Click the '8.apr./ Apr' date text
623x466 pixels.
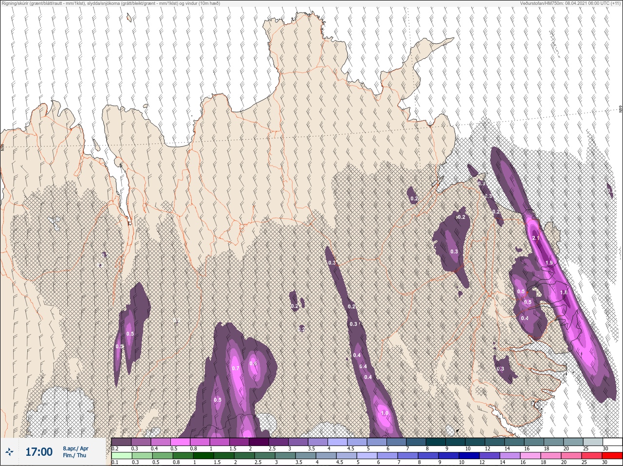tap(75, 448)
